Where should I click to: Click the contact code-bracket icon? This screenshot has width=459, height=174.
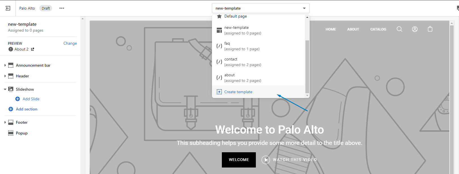point(219,62)
